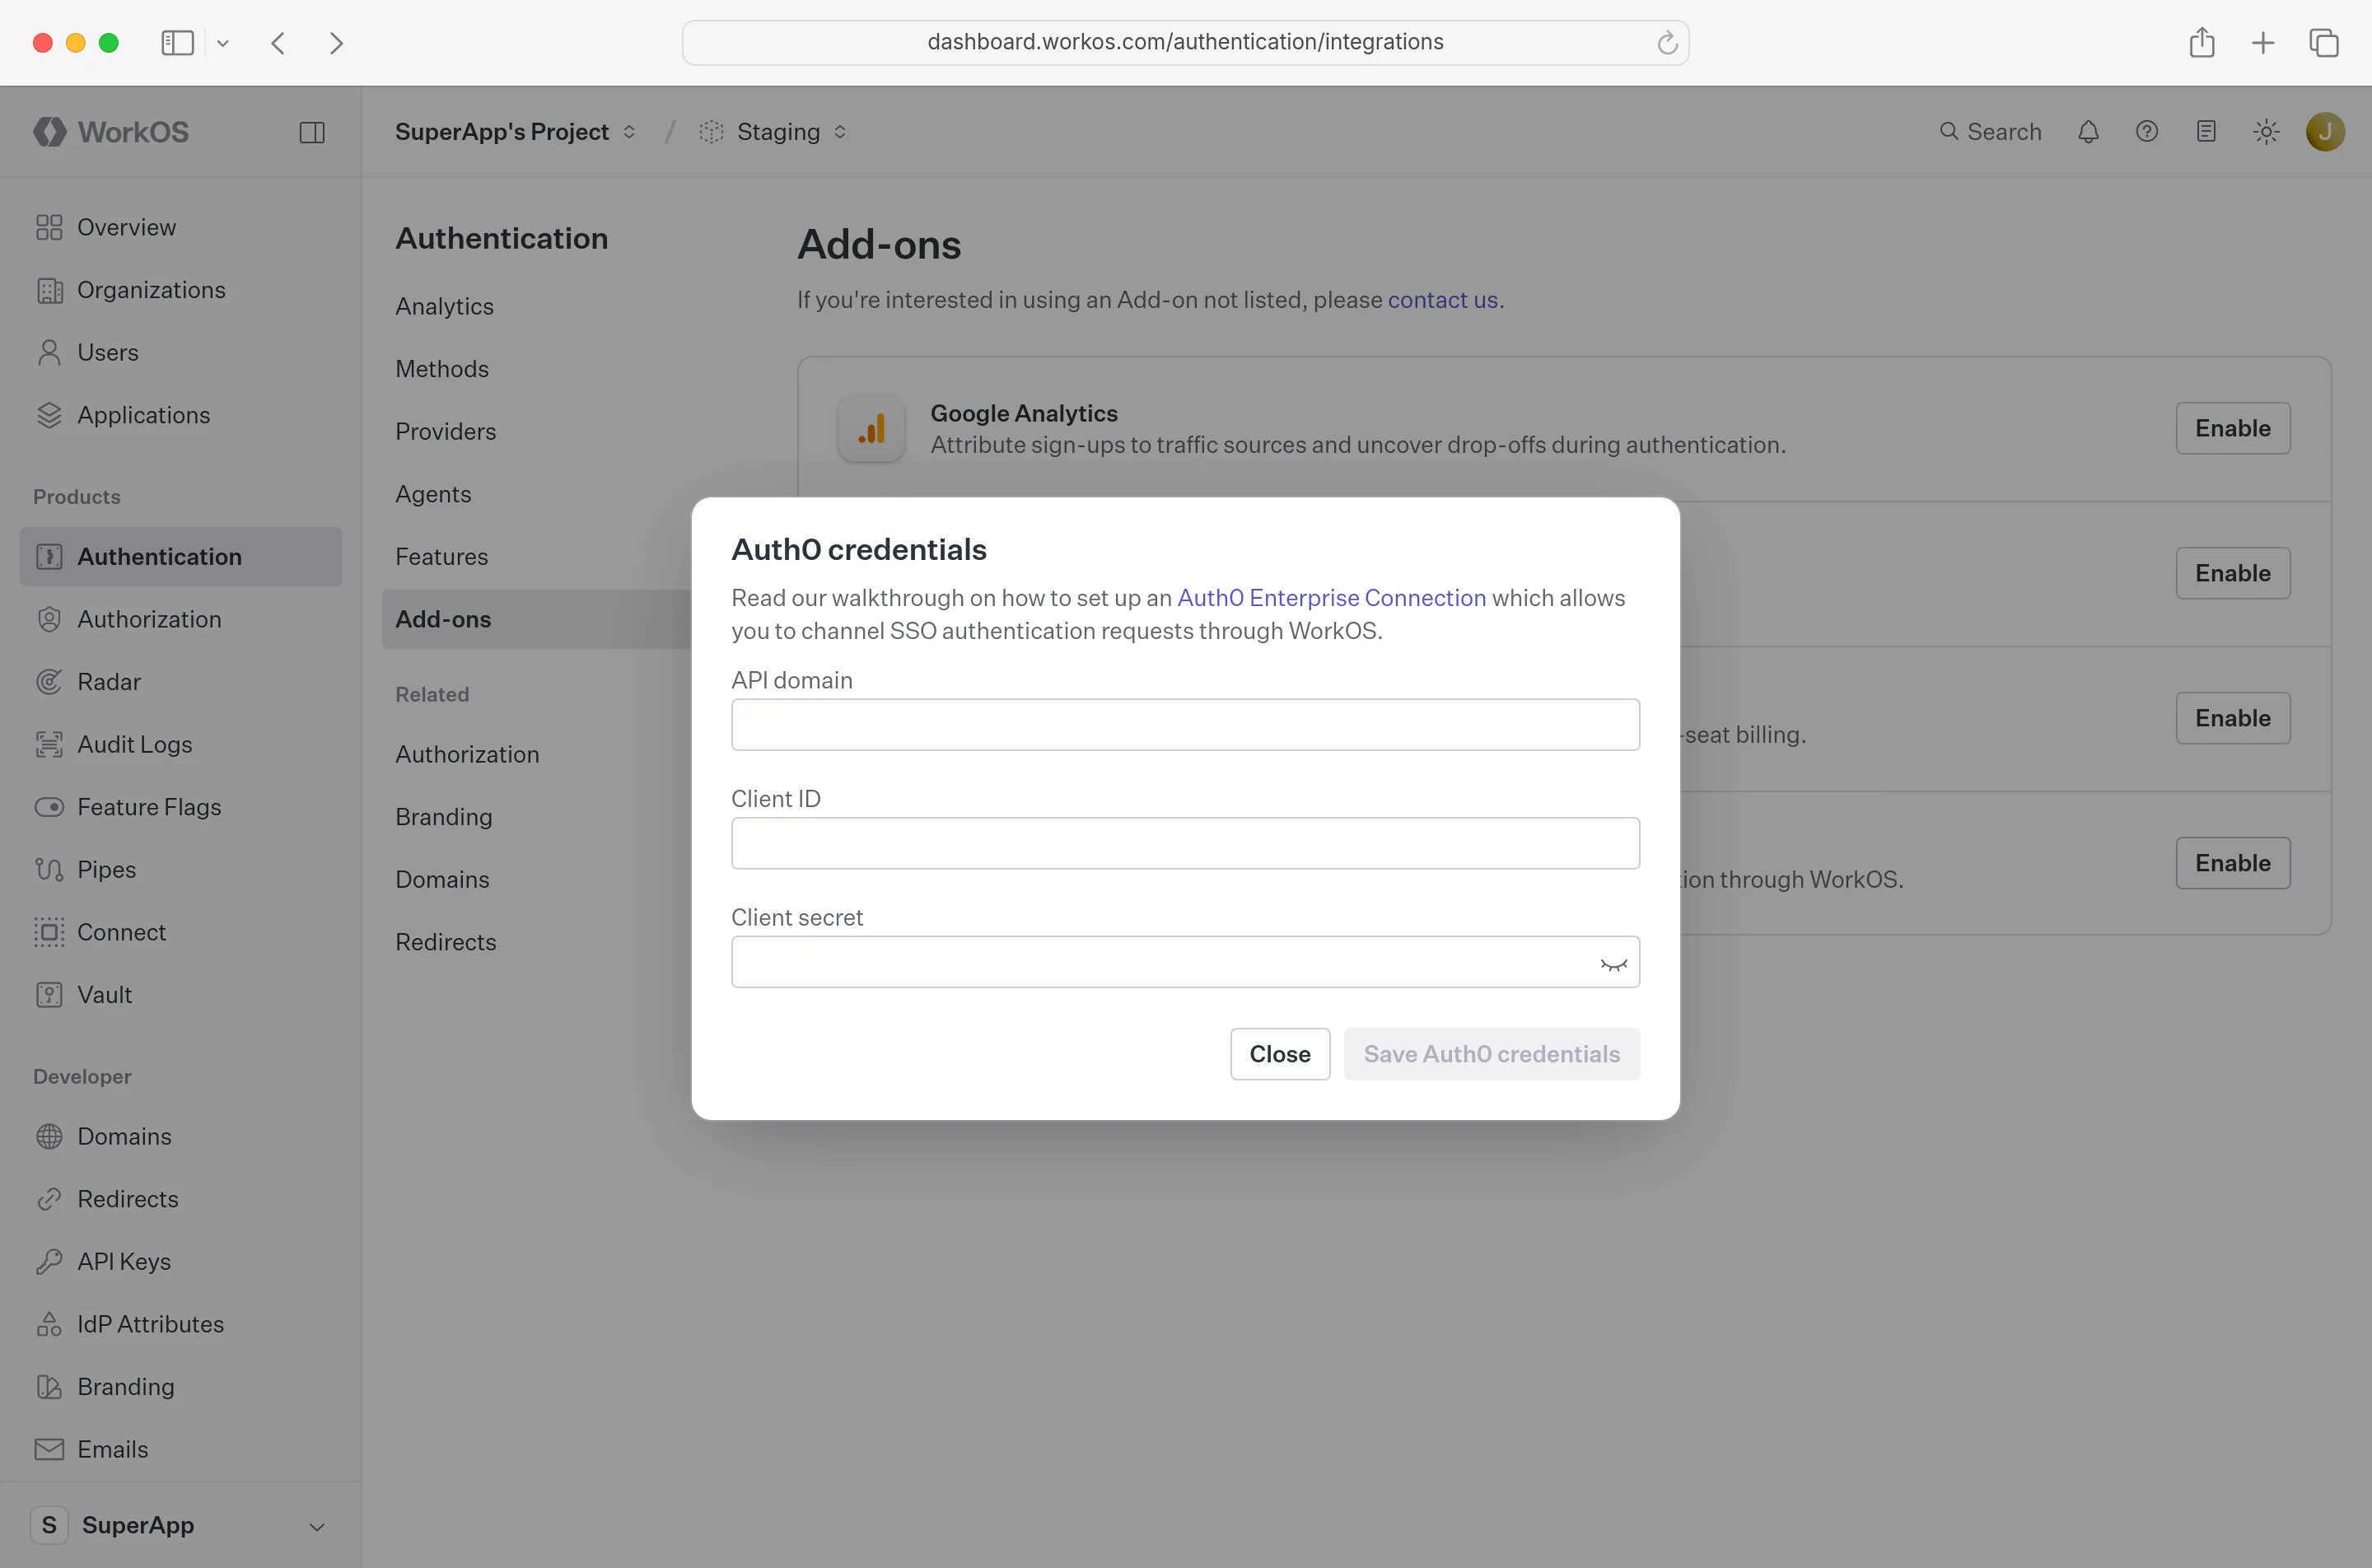This screenshot has width=2372, height=1568.
Task: Click the Users person icon
Action: pyautogui.click(x=49, y=353)
